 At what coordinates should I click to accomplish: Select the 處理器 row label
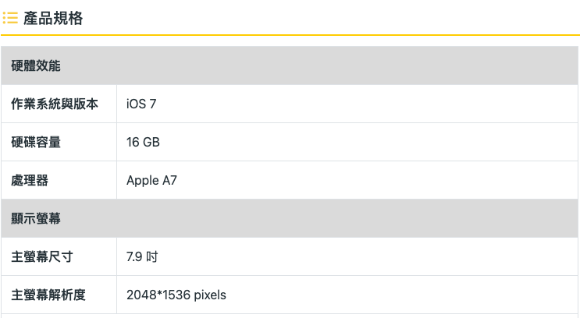click(x=30, y=180)
